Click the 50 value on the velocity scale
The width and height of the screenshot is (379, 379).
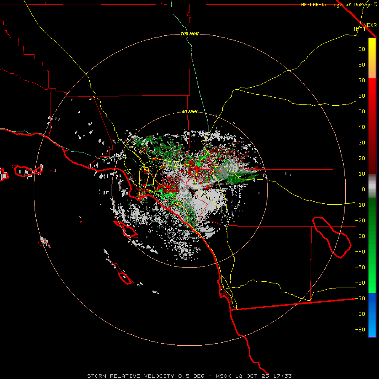362,112
